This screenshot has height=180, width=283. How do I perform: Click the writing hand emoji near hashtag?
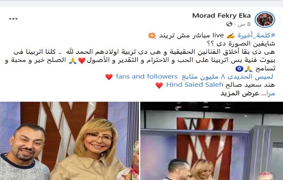[x=231, y=36]
